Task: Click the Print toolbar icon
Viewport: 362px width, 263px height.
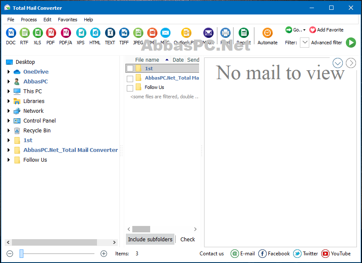Action: (225, 33)
